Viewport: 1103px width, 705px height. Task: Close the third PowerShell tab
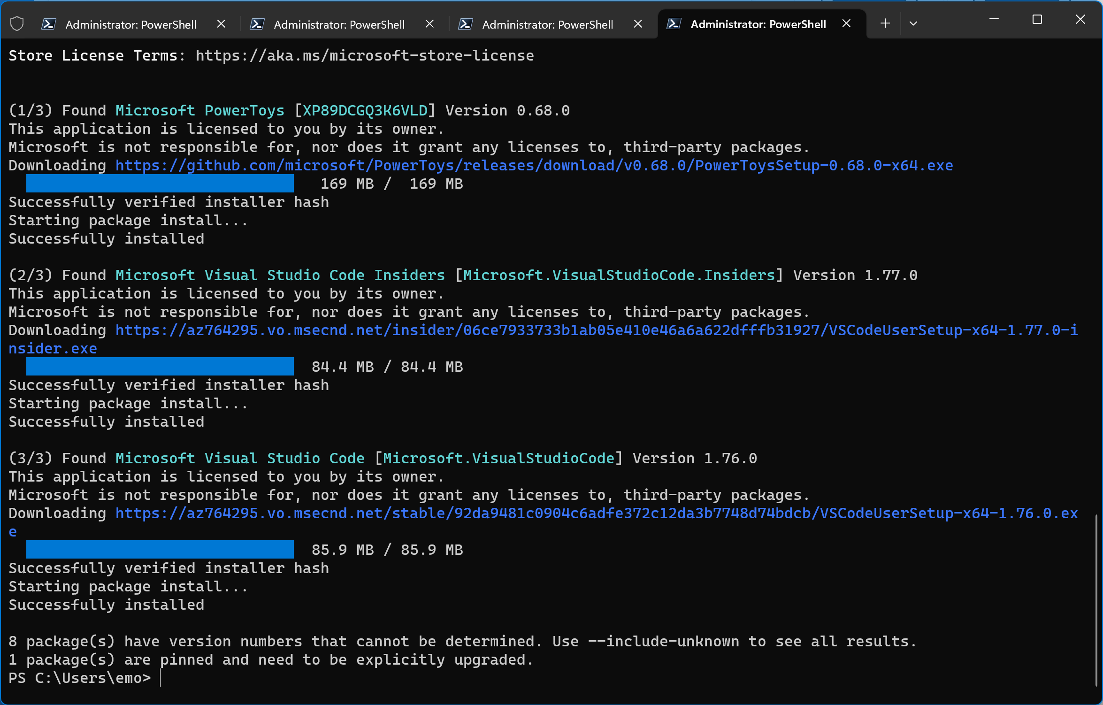638,23
